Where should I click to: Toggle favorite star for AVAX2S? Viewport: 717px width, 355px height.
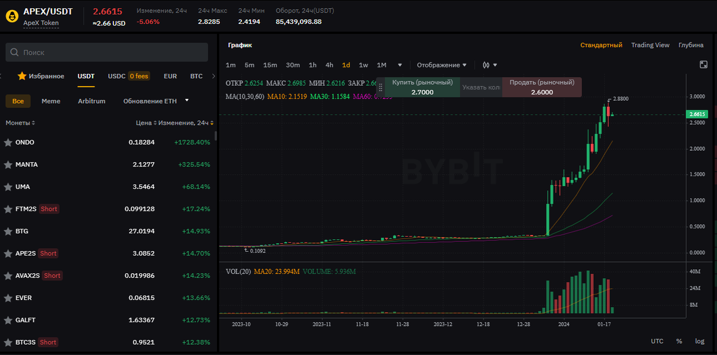[8, 276]
